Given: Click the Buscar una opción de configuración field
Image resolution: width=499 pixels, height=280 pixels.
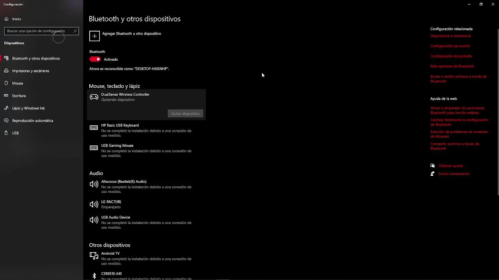Looking at the screenshot, I should pos(41,31).
